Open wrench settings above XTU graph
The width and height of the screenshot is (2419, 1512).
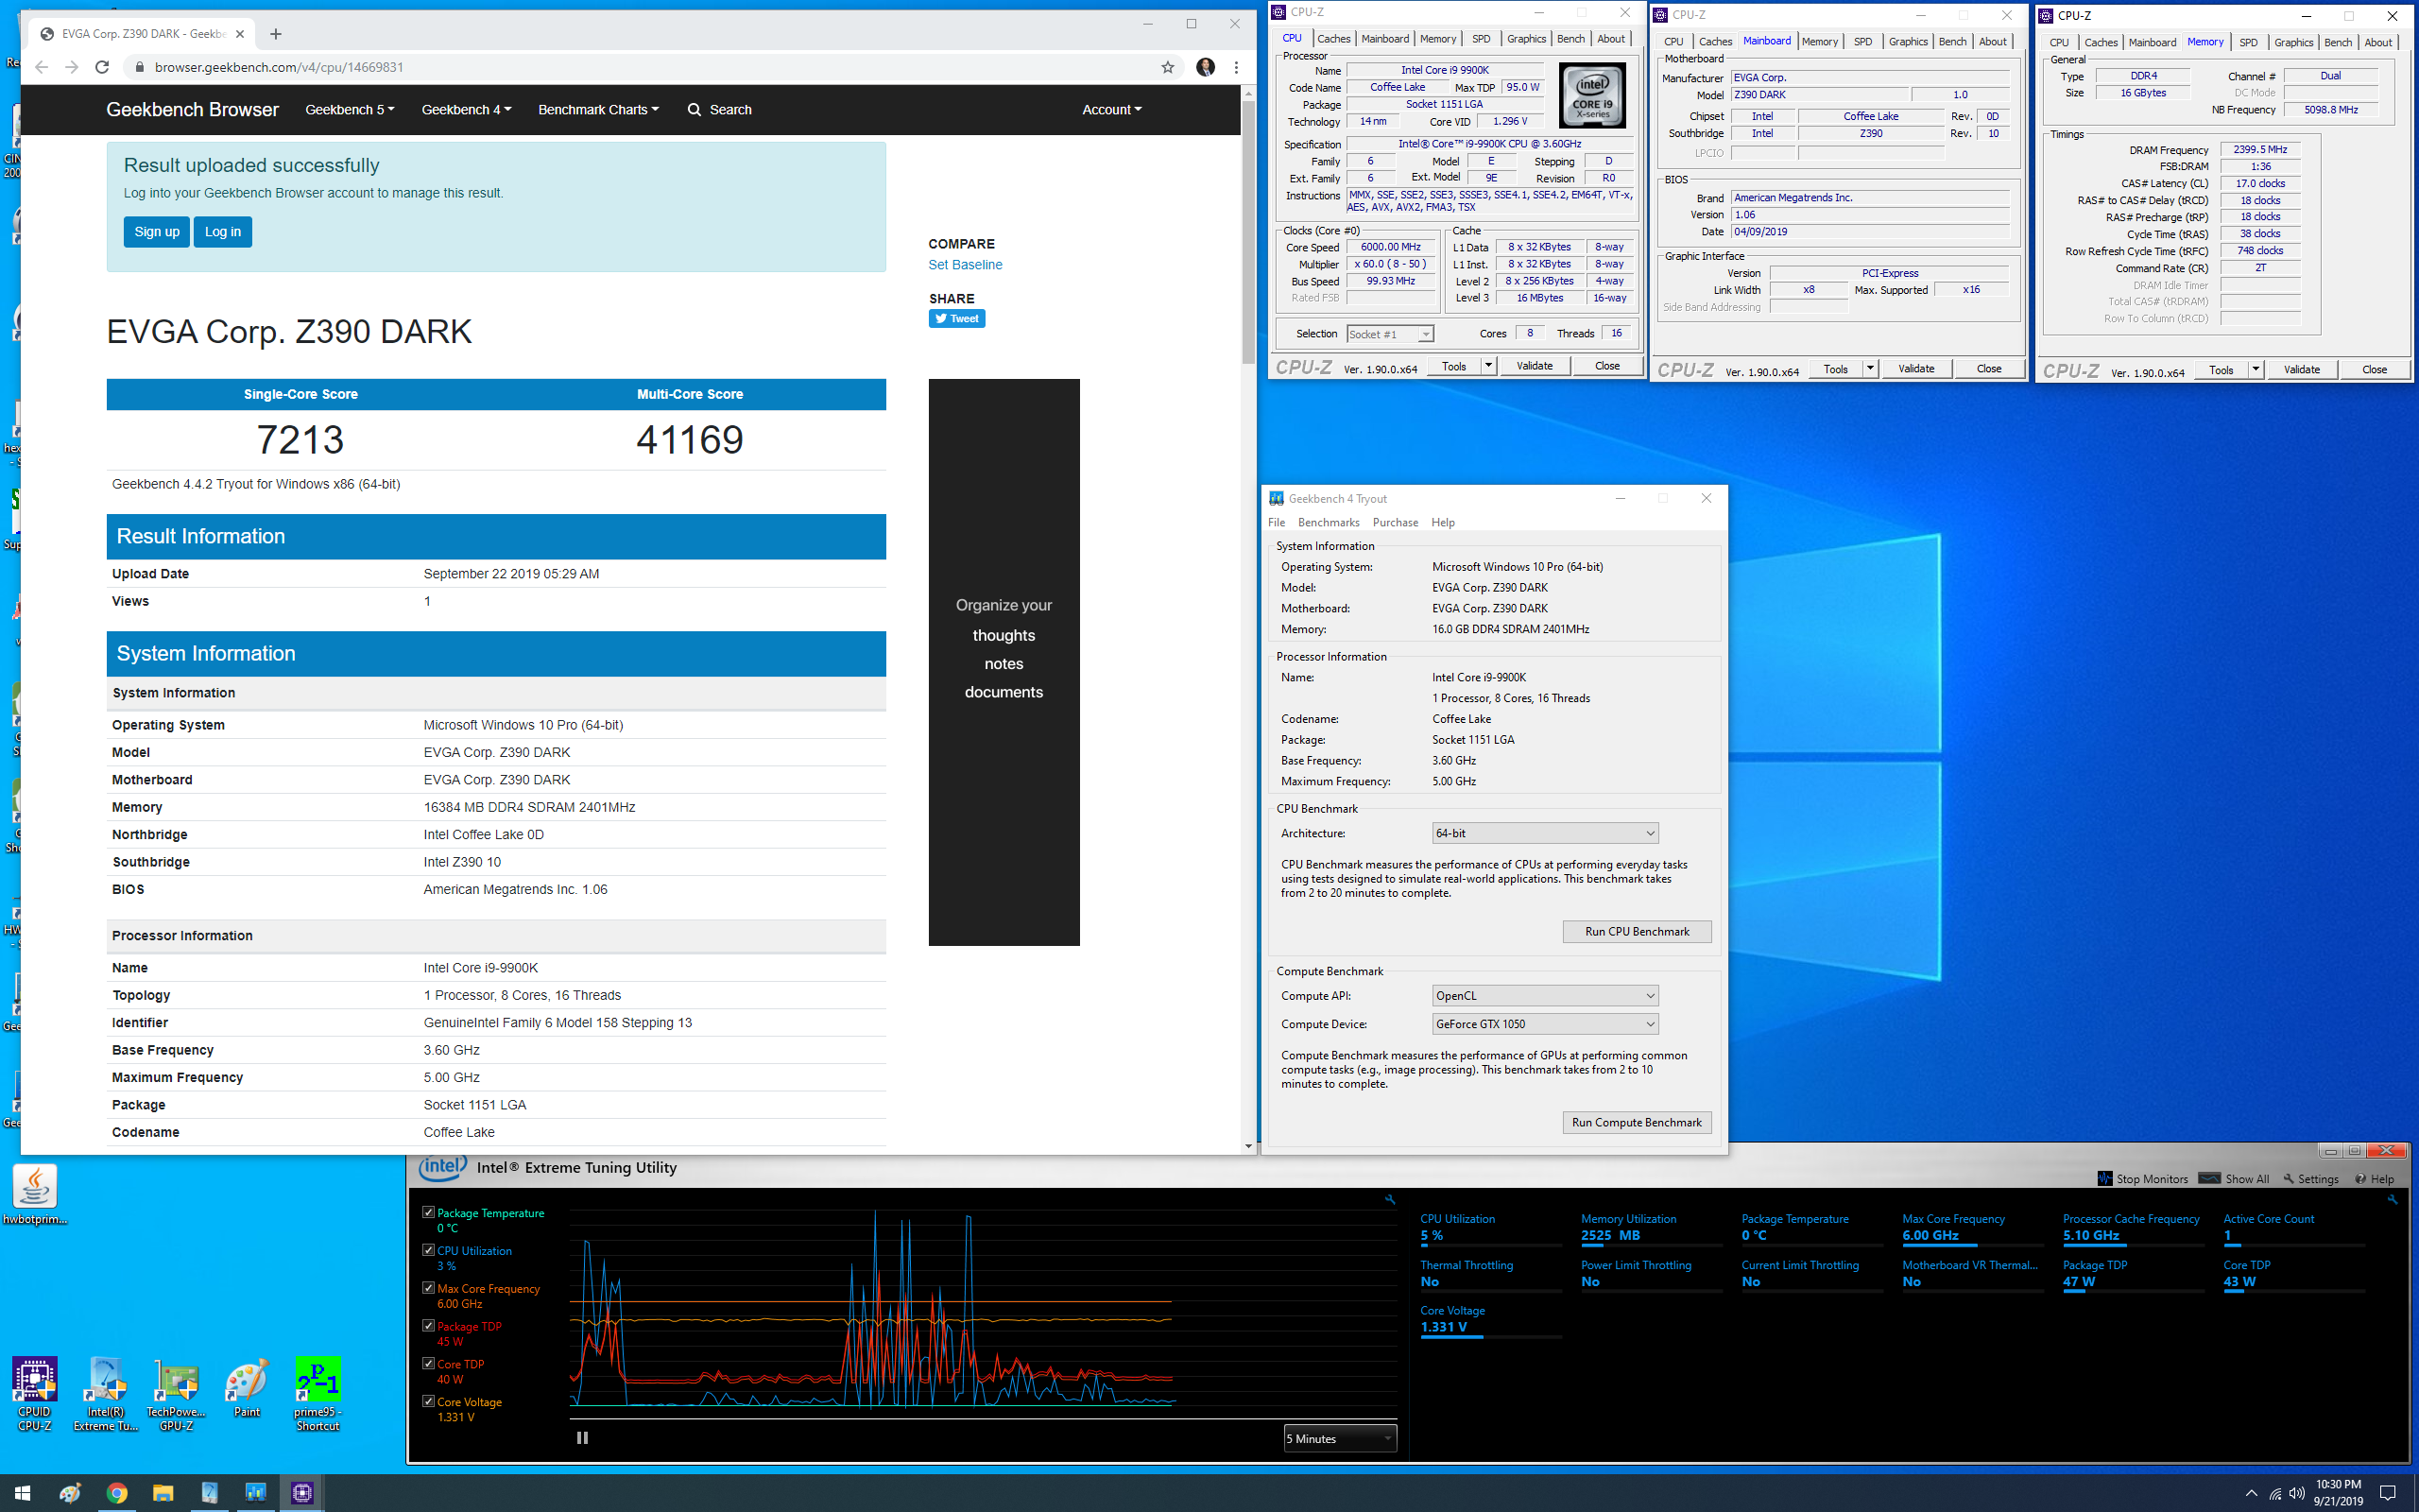point(1389,1199)
